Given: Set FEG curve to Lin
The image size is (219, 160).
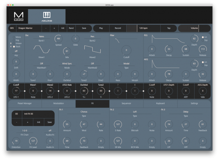Looking at the screenshot, I should pos(204,37).
